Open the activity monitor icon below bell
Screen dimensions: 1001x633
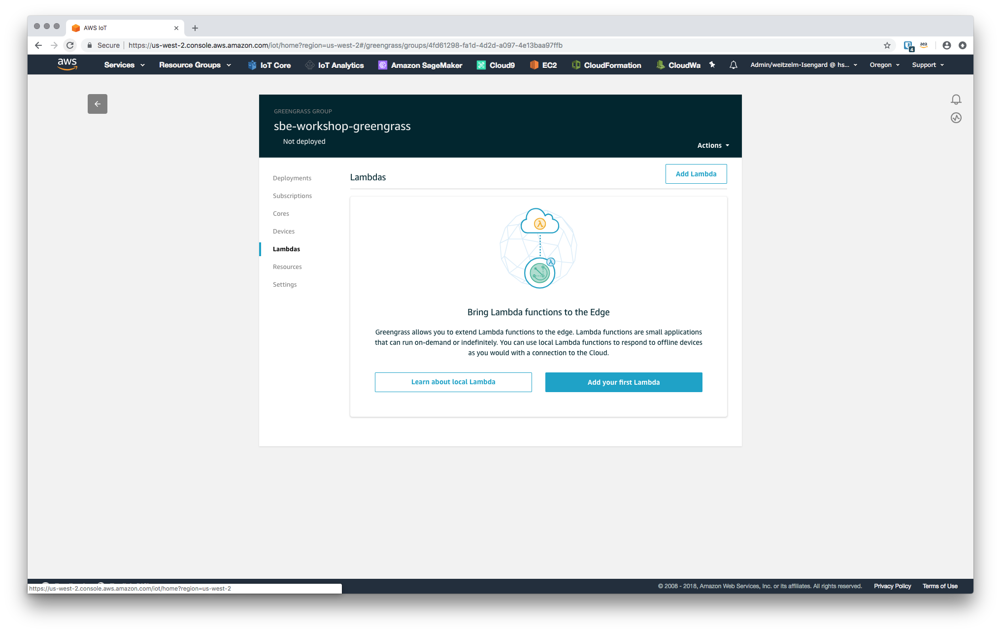click(x=956, y=118)
